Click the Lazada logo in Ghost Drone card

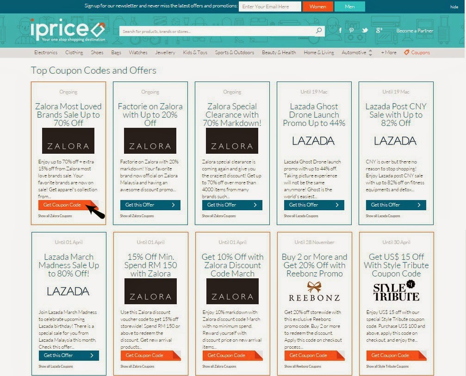[x=313, y=141]
